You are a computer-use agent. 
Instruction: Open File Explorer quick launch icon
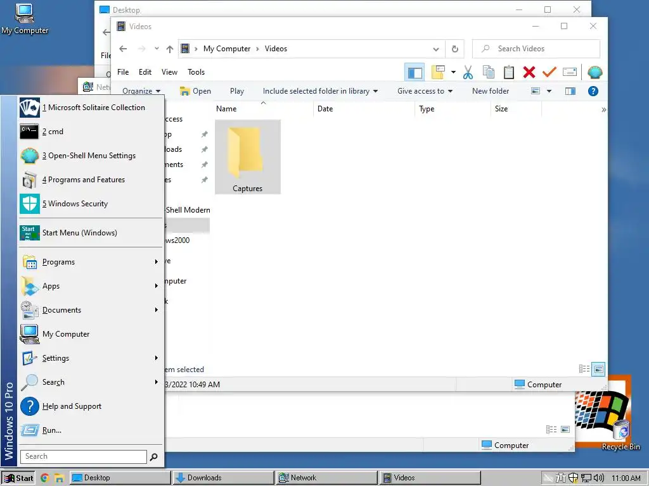tap(59, 478)
